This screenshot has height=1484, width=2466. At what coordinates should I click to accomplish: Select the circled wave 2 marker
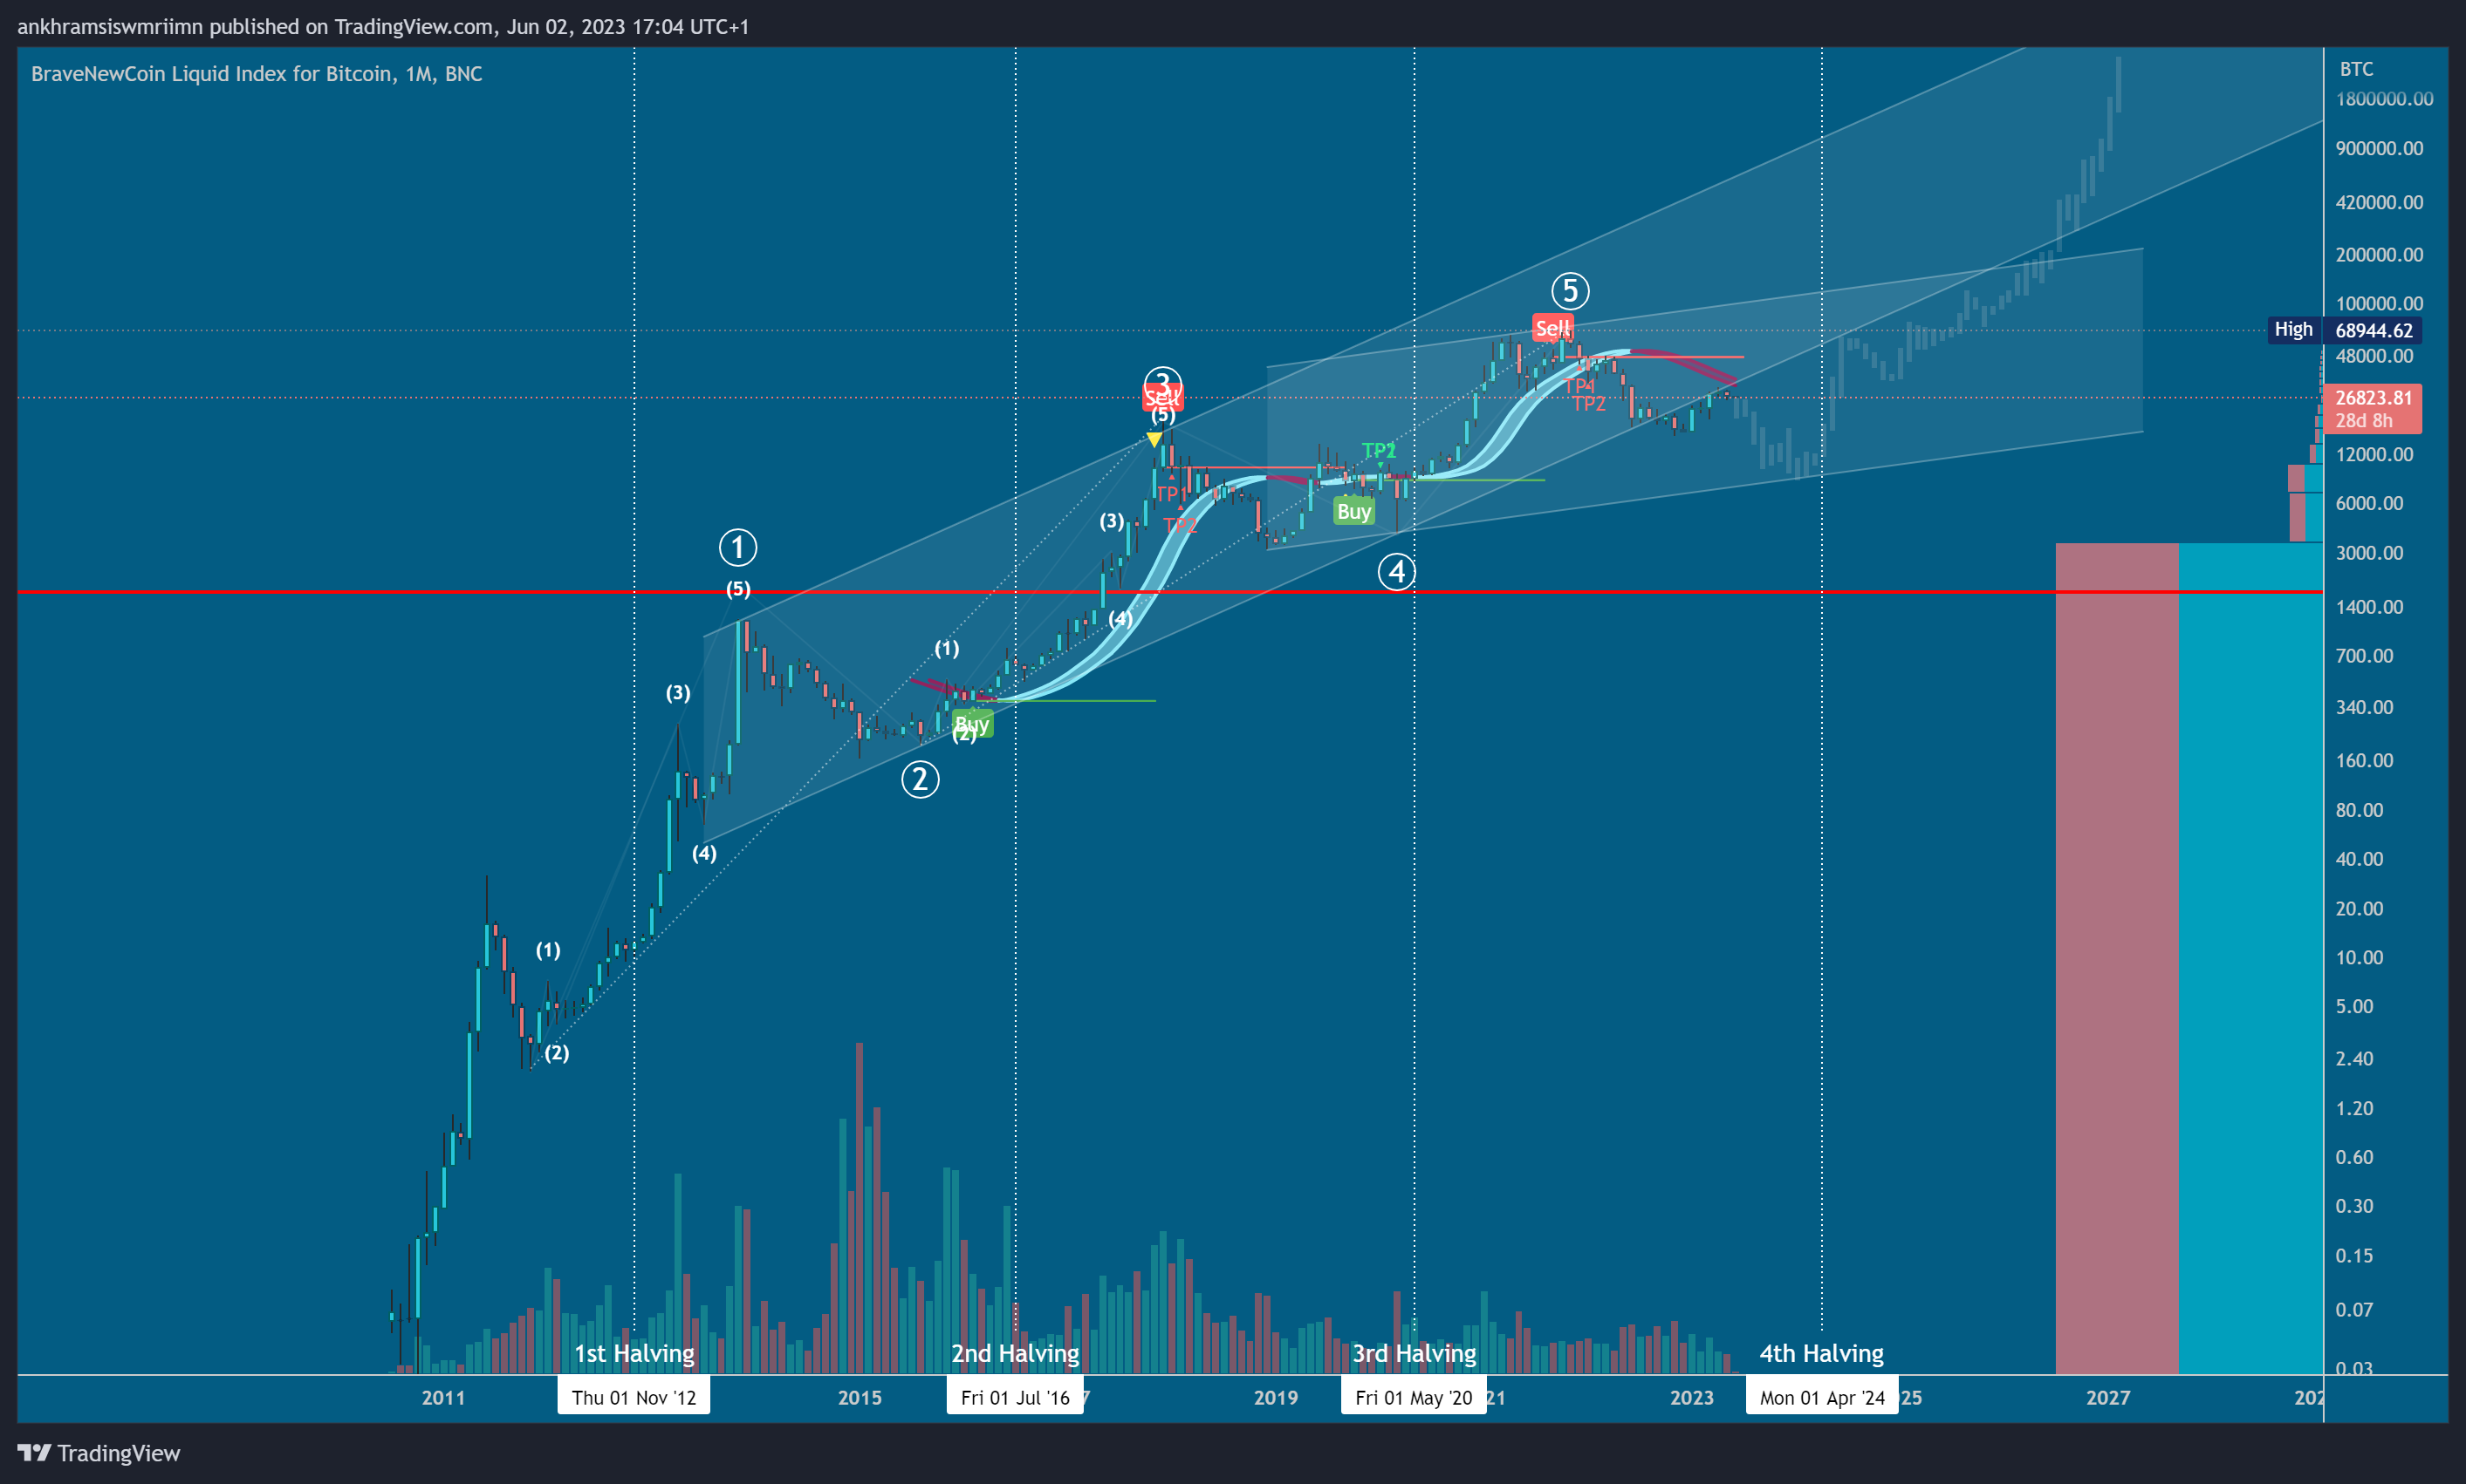tap(920, 779)
